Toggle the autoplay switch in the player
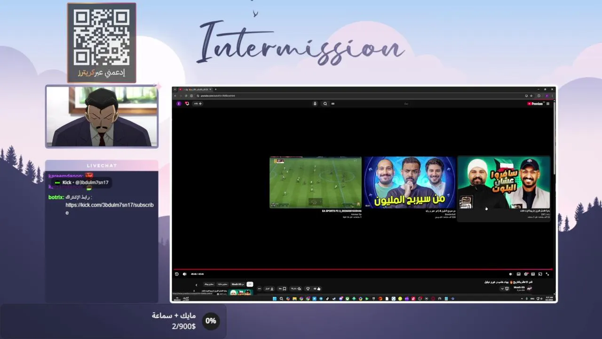The image size is (602, 339). click(x=511, y=274)
